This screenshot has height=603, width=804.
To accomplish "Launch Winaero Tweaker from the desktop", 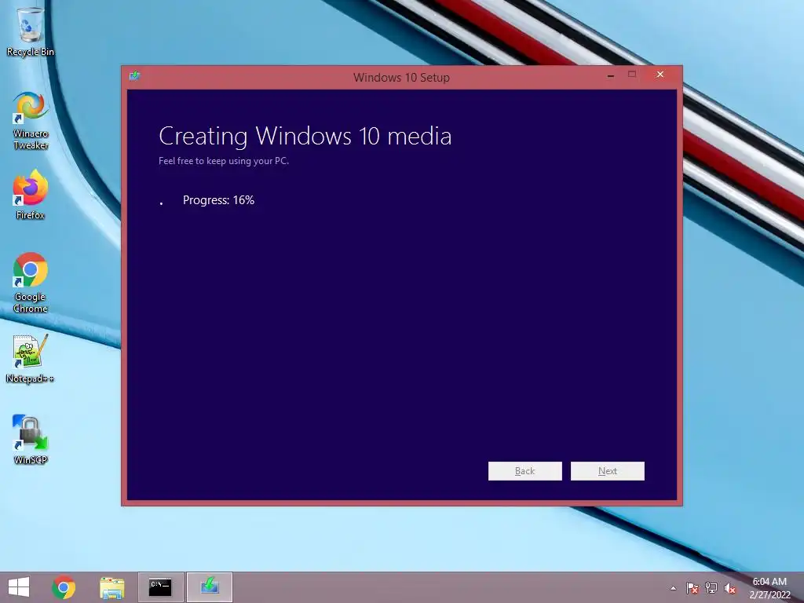I will [31, 120].
